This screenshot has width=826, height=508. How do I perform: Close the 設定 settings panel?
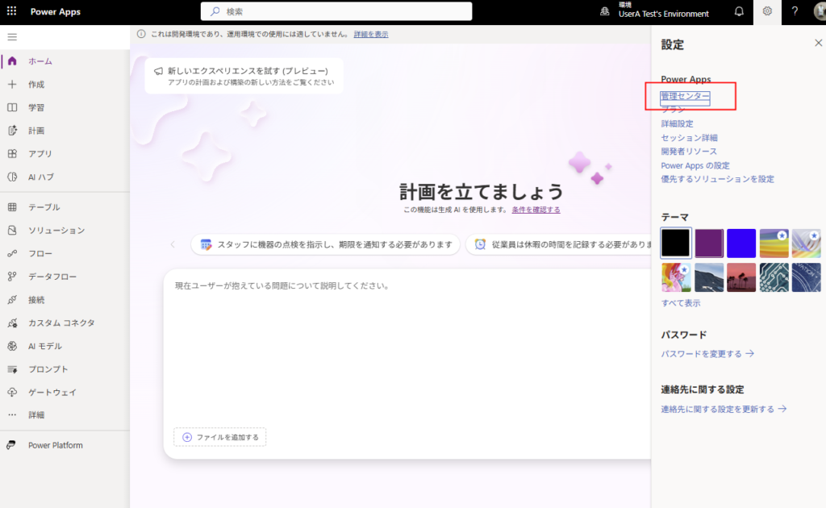(818, 44)
